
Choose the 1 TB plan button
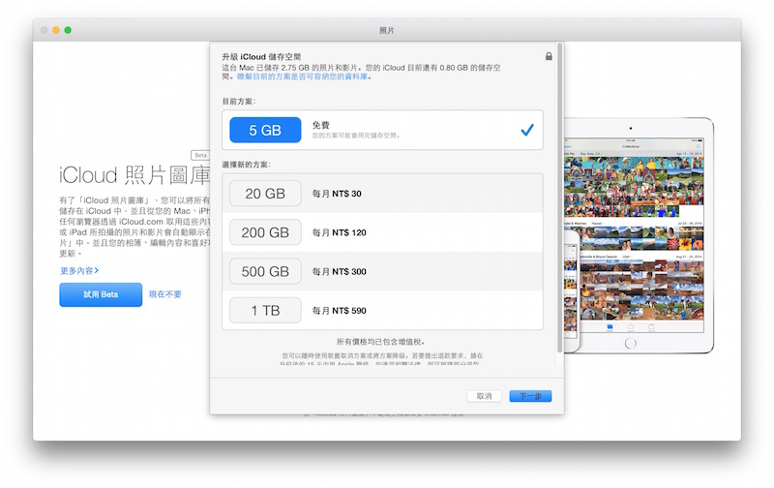coord(265,310)
